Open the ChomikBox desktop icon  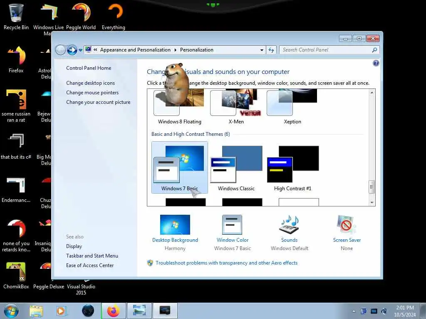16,276
